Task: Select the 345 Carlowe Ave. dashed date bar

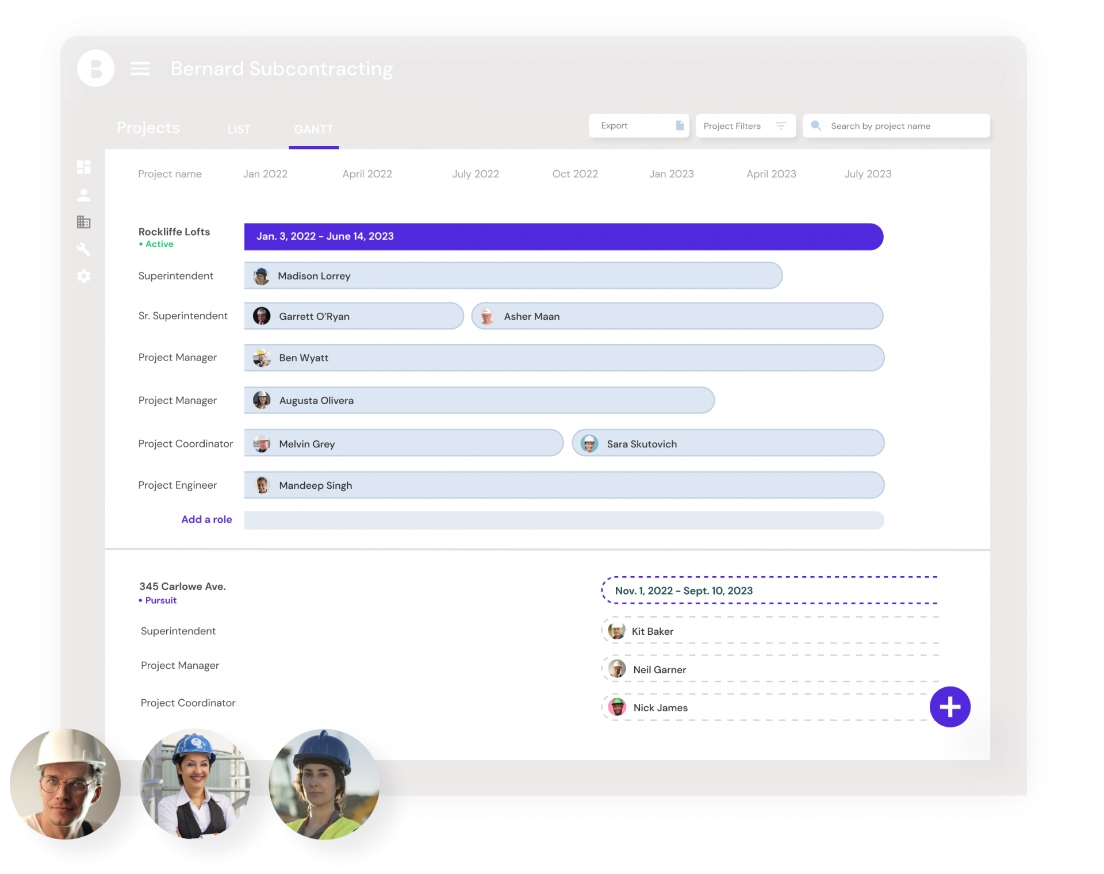Action: point(769,591)
